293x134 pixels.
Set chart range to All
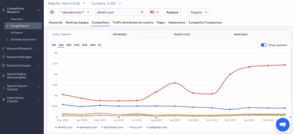coord(99,45)
